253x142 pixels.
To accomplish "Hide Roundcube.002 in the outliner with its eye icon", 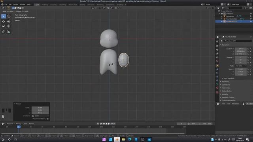I will [251, 21].
